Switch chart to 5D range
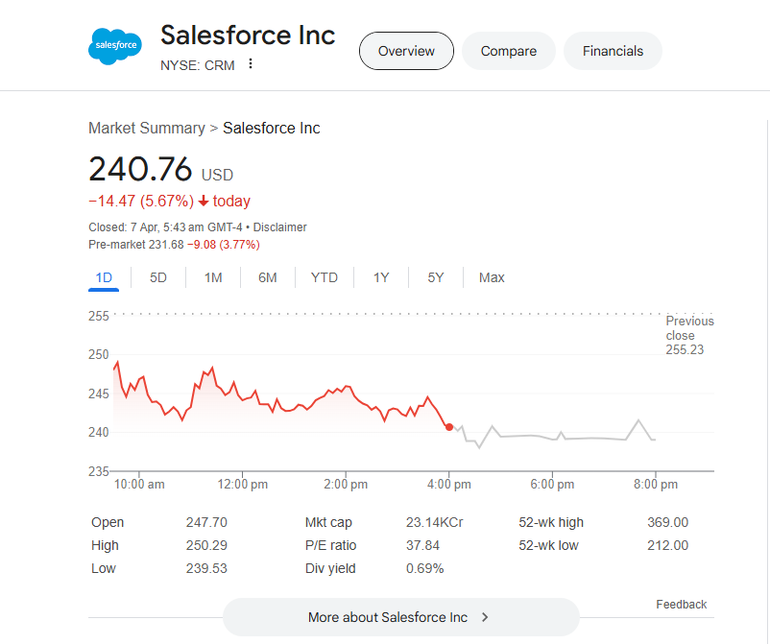The height and width of the screenshot is (644, 770). [x=158, y=277]
